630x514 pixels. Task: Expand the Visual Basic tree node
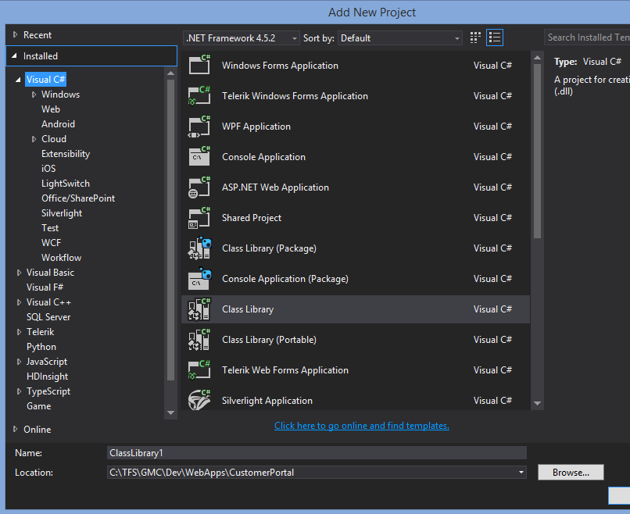(x=19, y=273)
